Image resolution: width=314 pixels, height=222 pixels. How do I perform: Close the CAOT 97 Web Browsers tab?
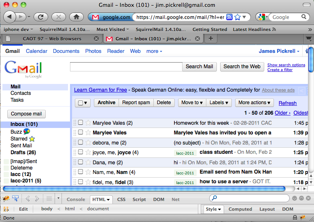click(96, 39)
